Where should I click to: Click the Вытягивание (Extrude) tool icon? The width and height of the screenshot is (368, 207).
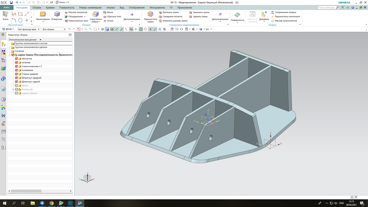coord(43,14)
